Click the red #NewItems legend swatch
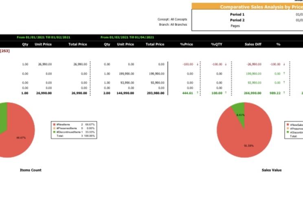This screenshot has height=202, width=303. [54, 125]
